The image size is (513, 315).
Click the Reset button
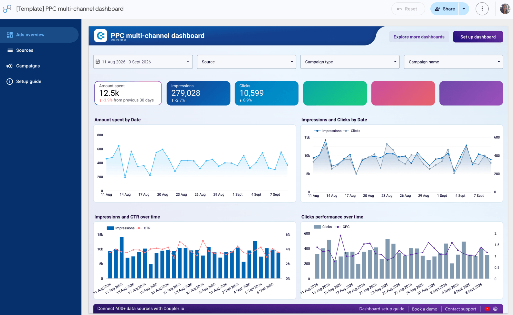click(408, 9)
